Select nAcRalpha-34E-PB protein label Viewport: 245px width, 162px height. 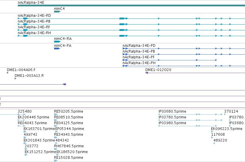pos(138,51)
